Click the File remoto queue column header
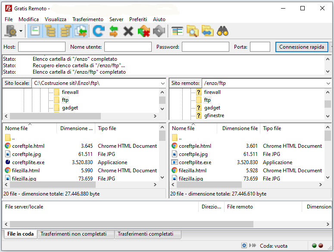334x252 pixels. coord(263,207)
